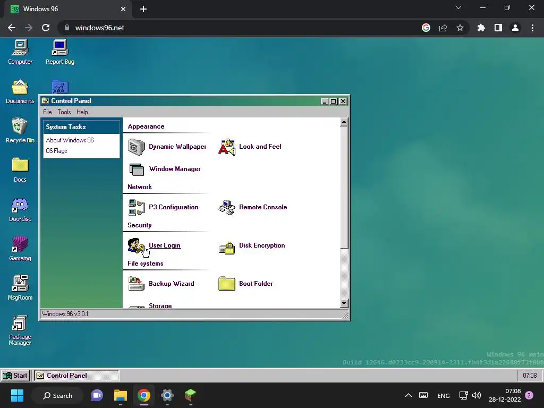Open the Help menu in Control Panel
Viewport: 544px width, 408px height.
pos(82,112)
